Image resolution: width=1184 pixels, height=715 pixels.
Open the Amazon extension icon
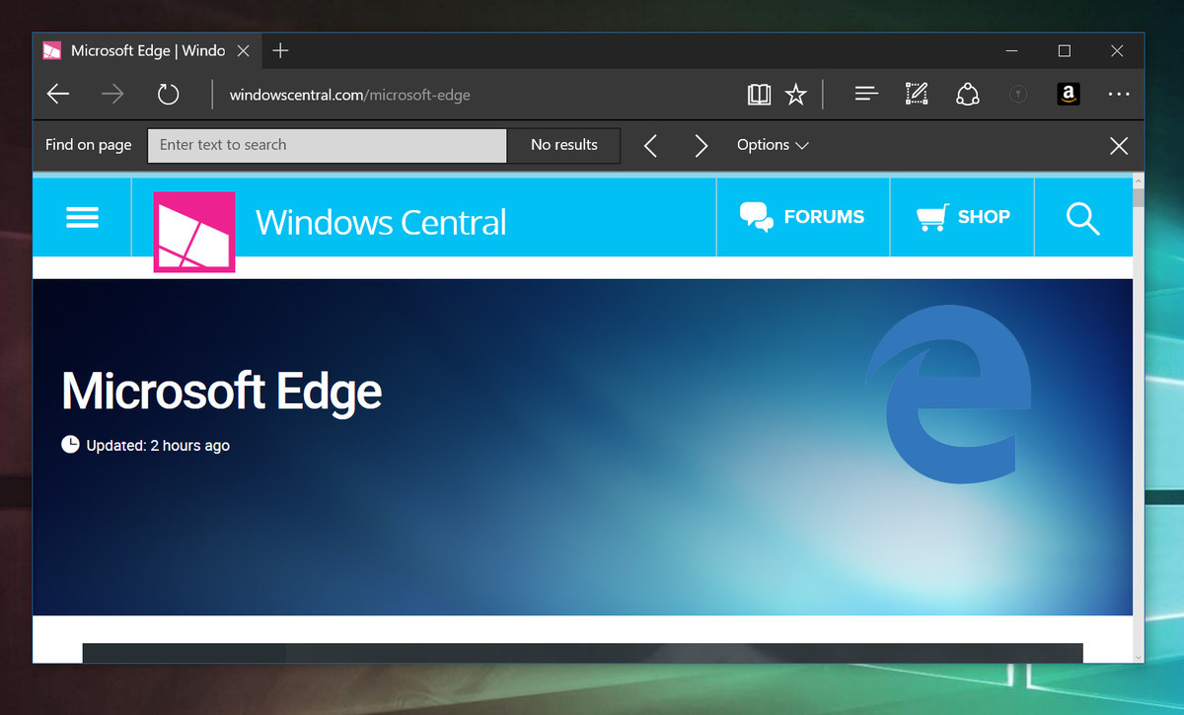[x=1067, y=95]
